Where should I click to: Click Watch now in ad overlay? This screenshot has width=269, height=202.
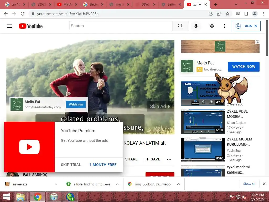coord(76,104)
